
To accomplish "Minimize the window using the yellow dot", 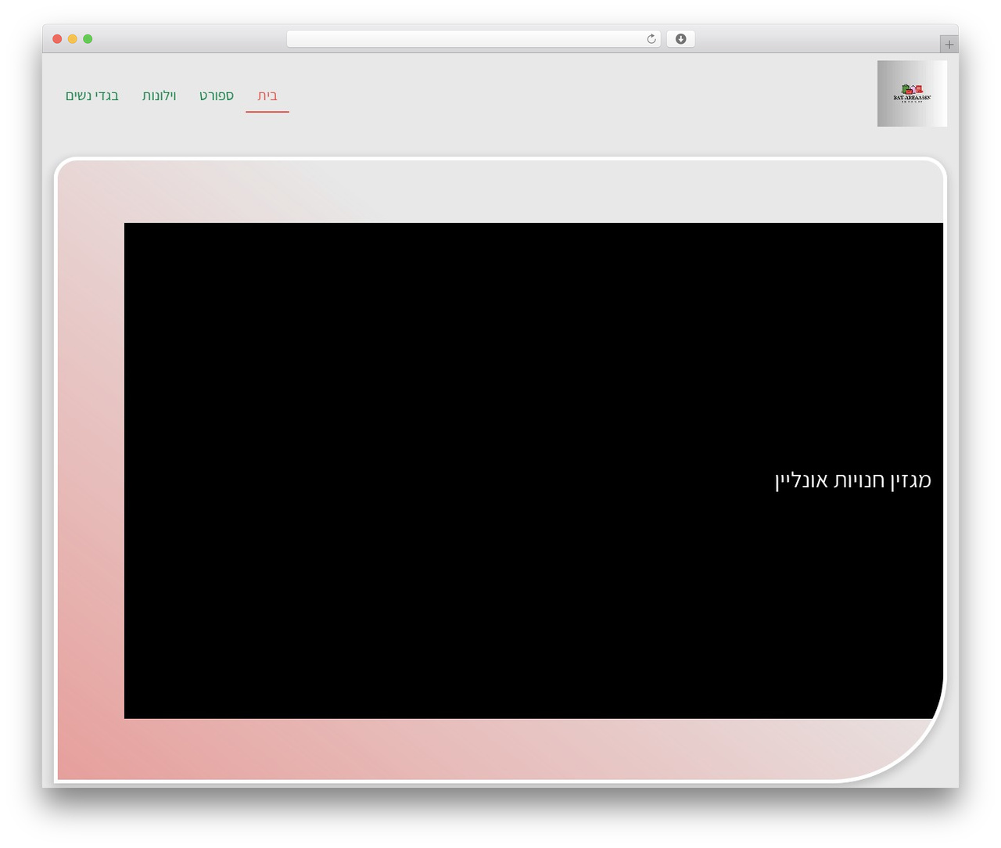I will coord(73,39).
